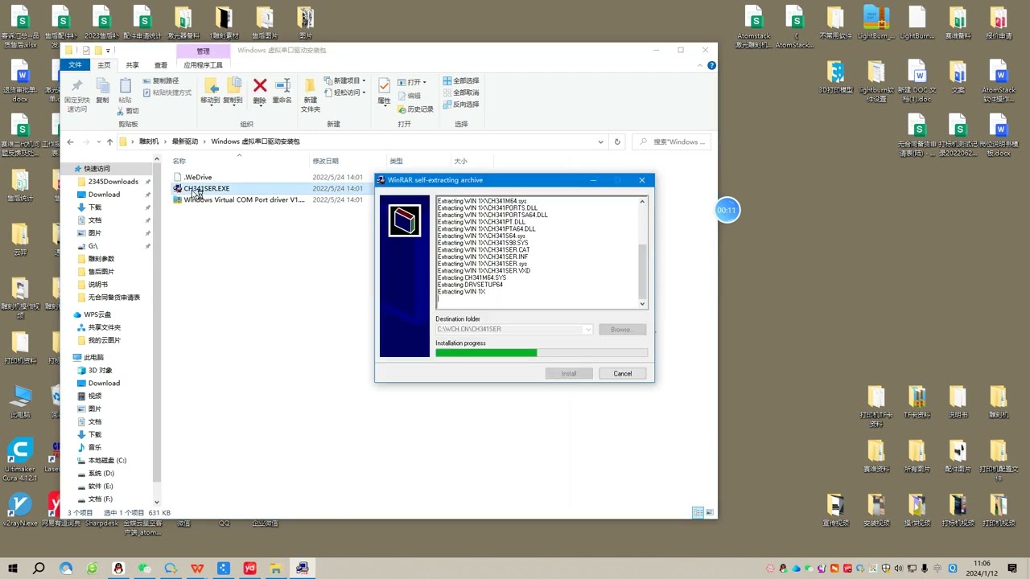
Task: Click the 00:11 recording timer badge
Action: click(727, 210)
